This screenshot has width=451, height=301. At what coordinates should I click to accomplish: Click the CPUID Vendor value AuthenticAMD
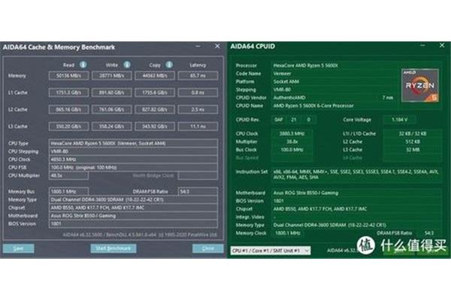pyautogui.click(x=289, y=98)
